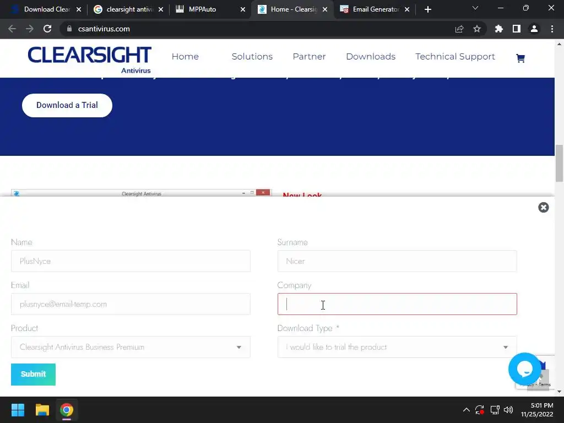The width and height of the screenshot is (564, 423).
Task: Click into the Name field
Action: [131, 261]
